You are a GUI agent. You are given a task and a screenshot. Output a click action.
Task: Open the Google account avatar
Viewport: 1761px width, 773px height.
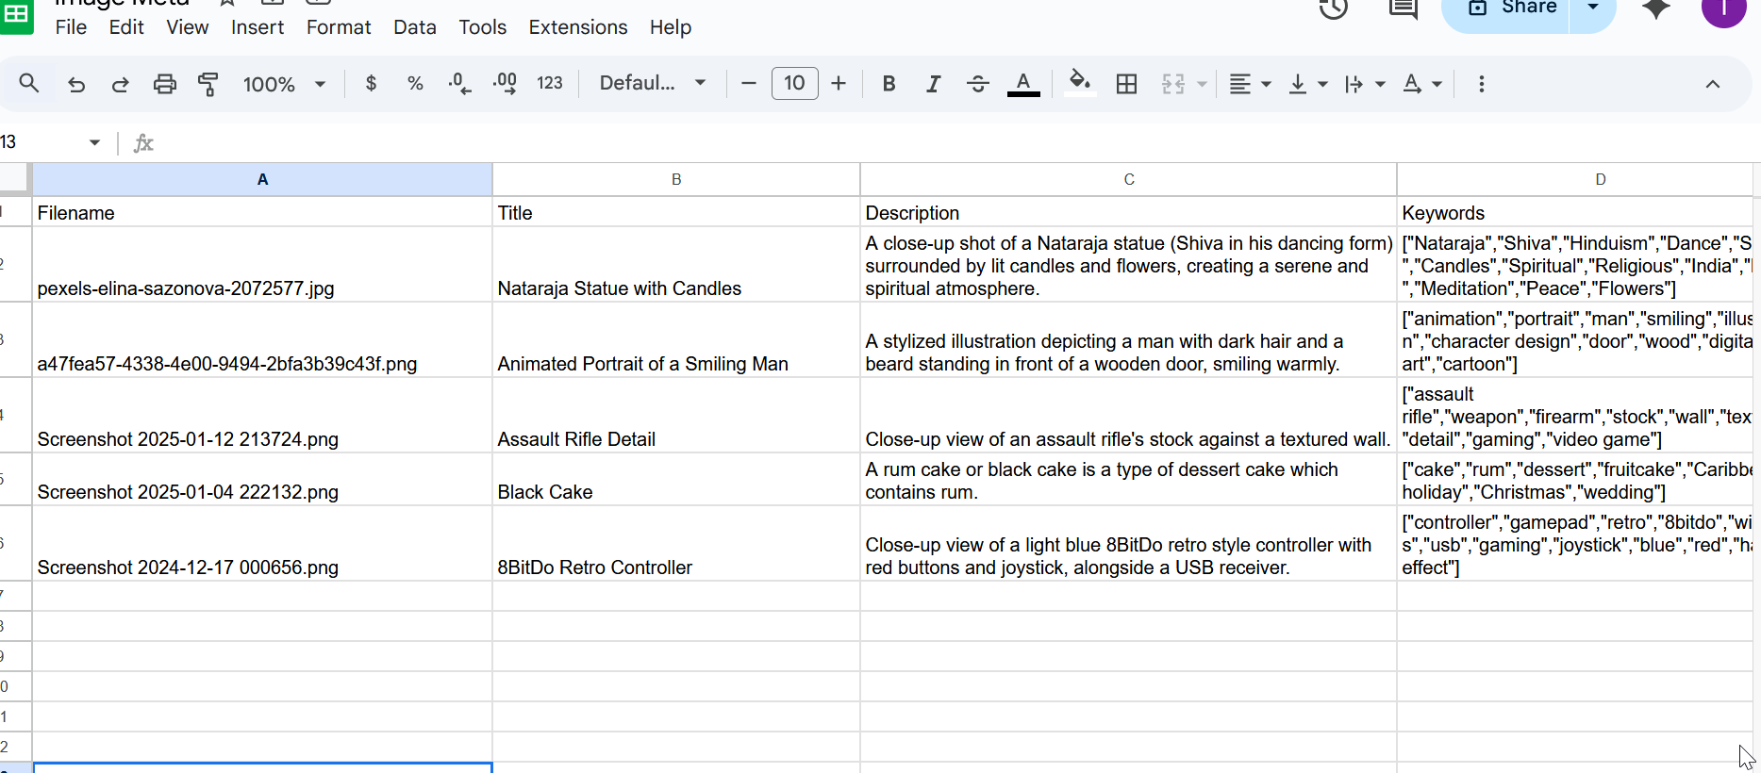1724,8
